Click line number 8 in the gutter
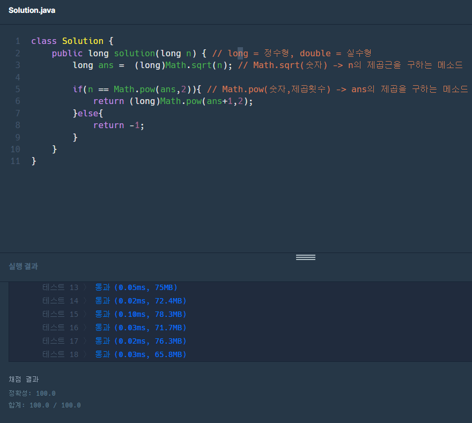The height and width of the screenshot is (423, 472). pyautogui.click(x=18, y=125)
